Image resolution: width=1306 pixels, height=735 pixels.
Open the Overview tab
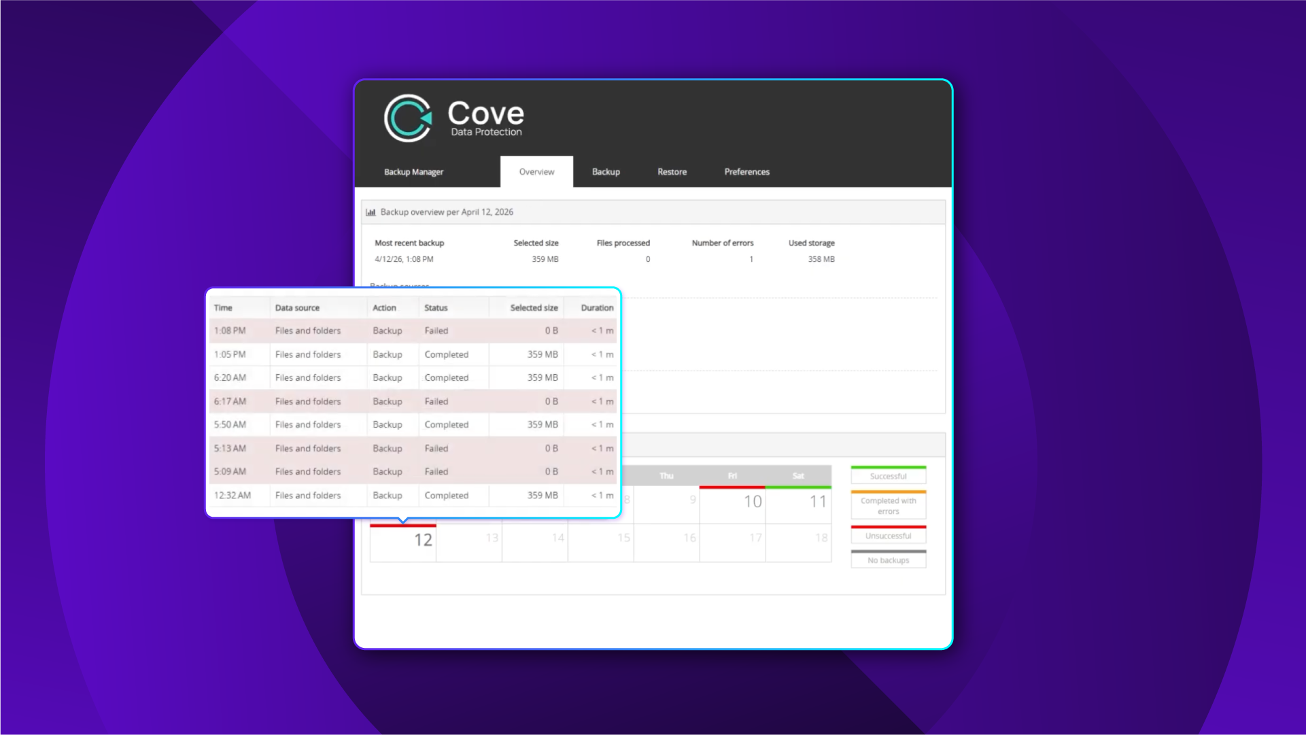[x=536, y=172]
